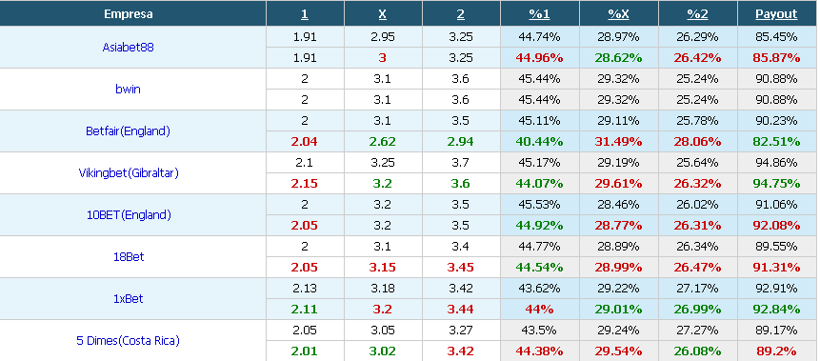
Task: Click Asiabet88's red draw odds 3
Action: [382, 58]
